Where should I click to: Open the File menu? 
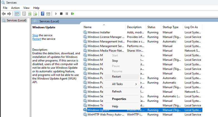pos(5,8)
